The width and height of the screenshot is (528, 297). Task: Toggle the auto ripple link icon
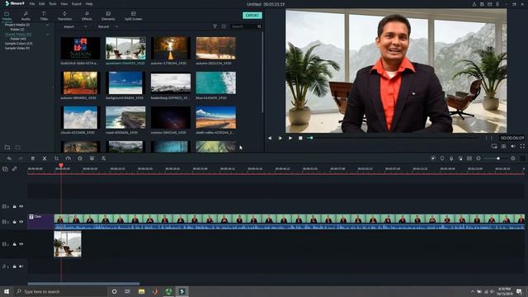pos(15,168)
